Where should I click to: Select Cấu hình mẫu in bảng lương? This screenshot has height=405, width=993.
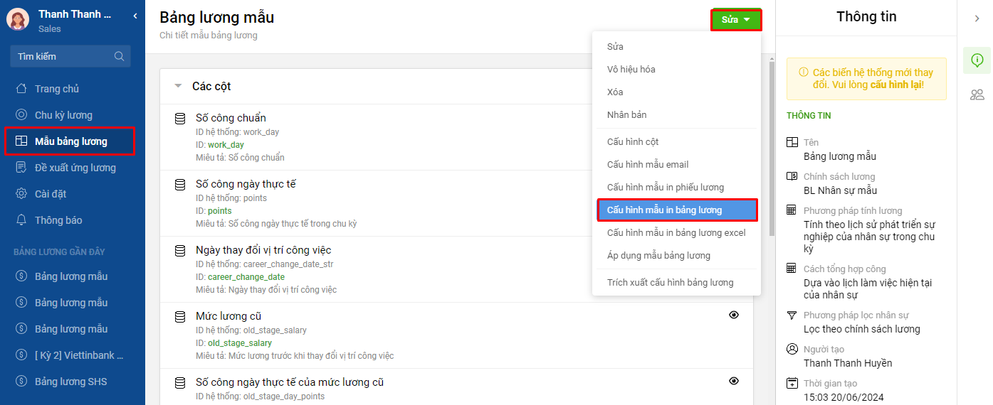point(677,210)
